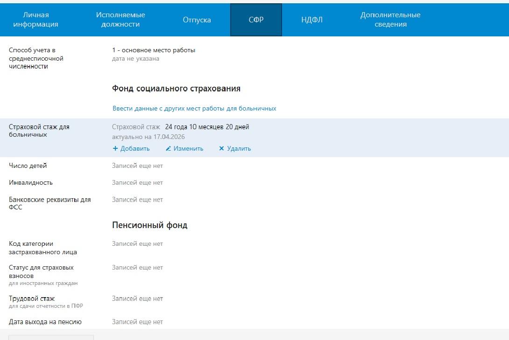This screenshot has height=340, width=509.
Task: Click the Страховой стаж для больничных label
Action: pos(39,131)
